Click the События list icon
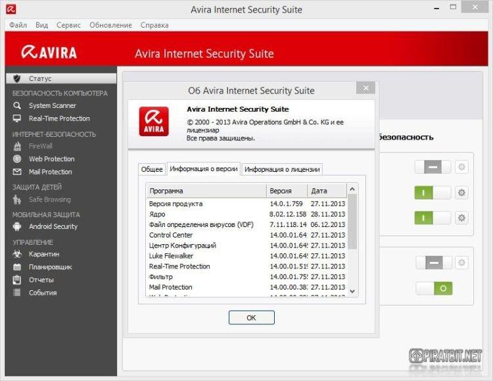 17,293
